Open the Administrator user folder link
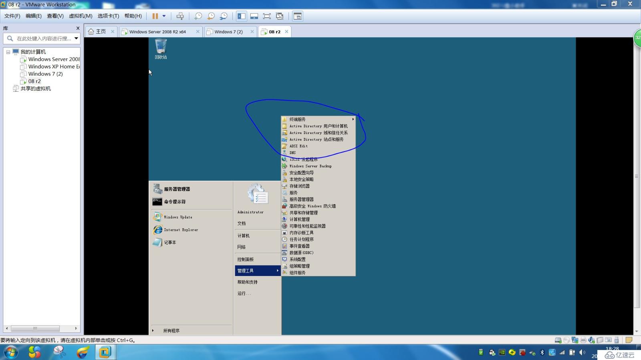 pos(250,212)
